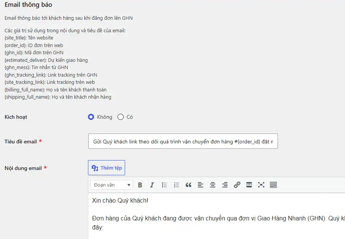Click into the email content editor body
The height and width of the screenshot is (239, 345).
tap(217, 216)
